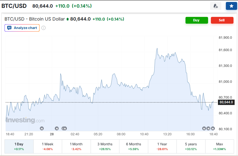Open the first of the three news markers near 18:40
The height and width of the screenshot is (156, 238).
(204, 128)
